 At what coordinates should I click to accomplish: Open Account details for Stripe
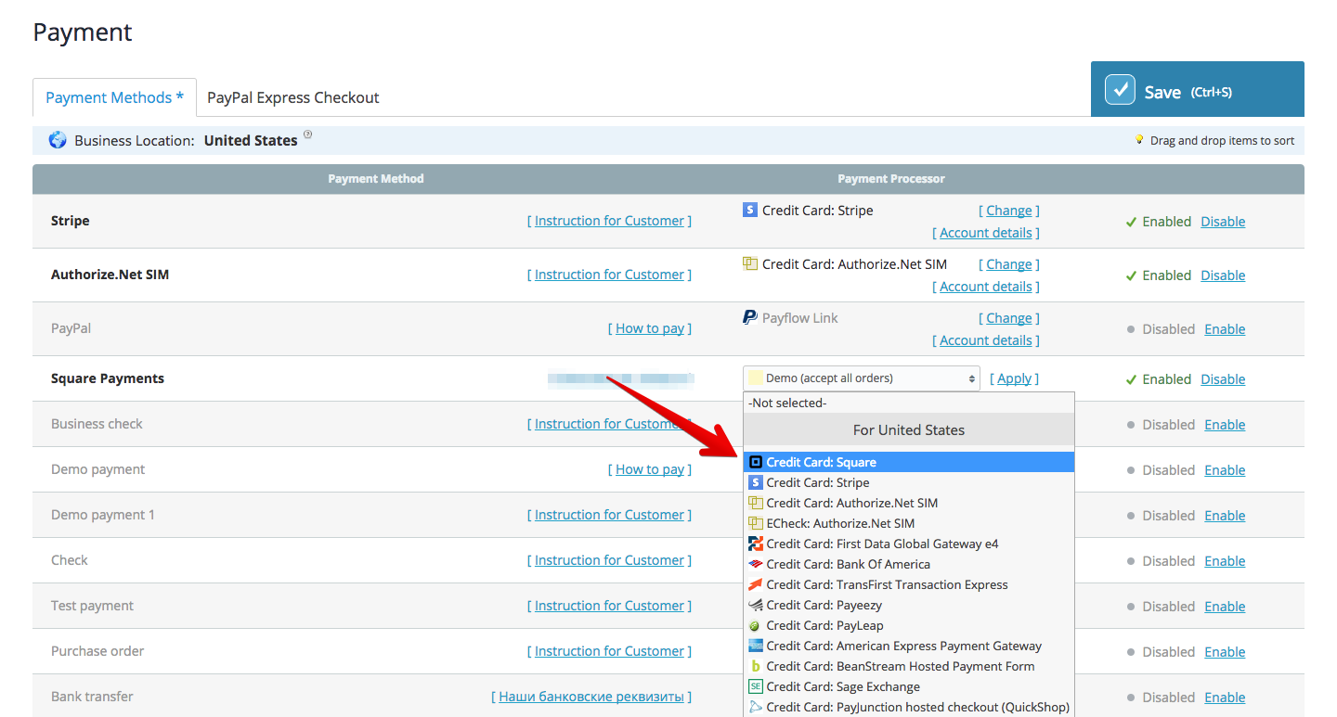pyautogui.click(x=986, y=233)
